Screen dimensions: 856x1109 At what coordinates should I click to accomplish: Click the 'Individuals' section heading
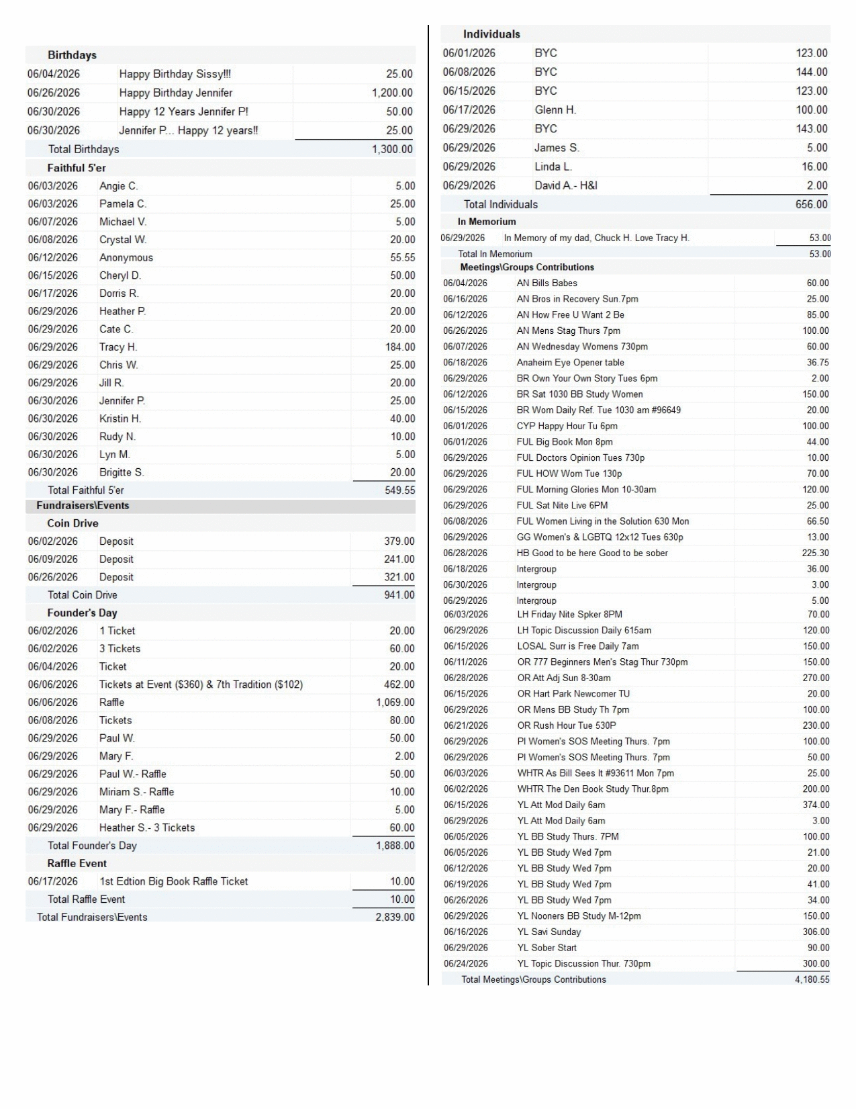coord(491,34)
